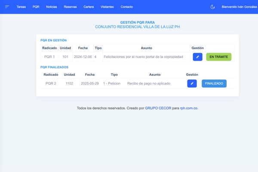
Task: Click the blue FINALIZADO status button
Action: [214, 83]
